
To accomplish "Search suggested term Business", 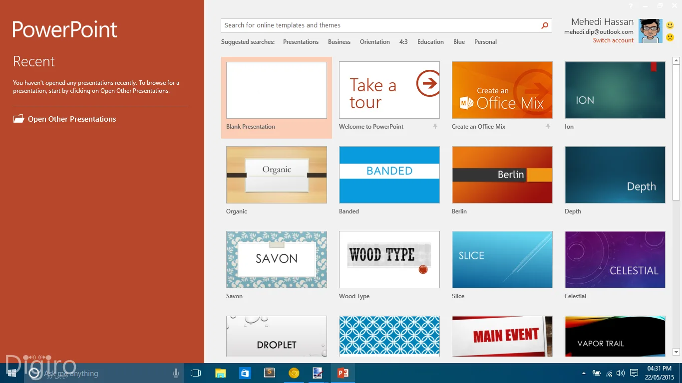I will pos(339,42).
